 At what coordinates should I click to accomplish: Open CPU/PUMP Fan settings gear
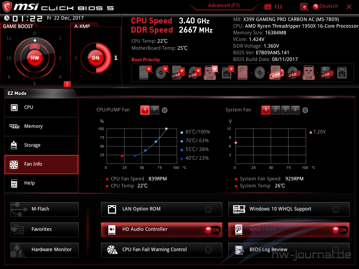(165, 110)
